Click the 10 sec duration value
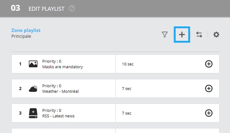The width and height of the screenshot is (230, 133). click(128, 64)
